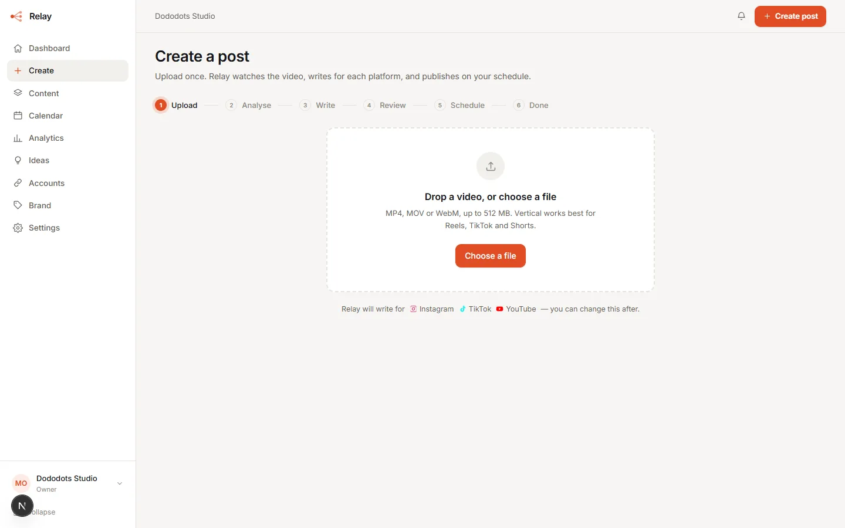This screenshot has width=845, height=528.
Task: Go to the Done step
Action: click(x=531, y=105)
